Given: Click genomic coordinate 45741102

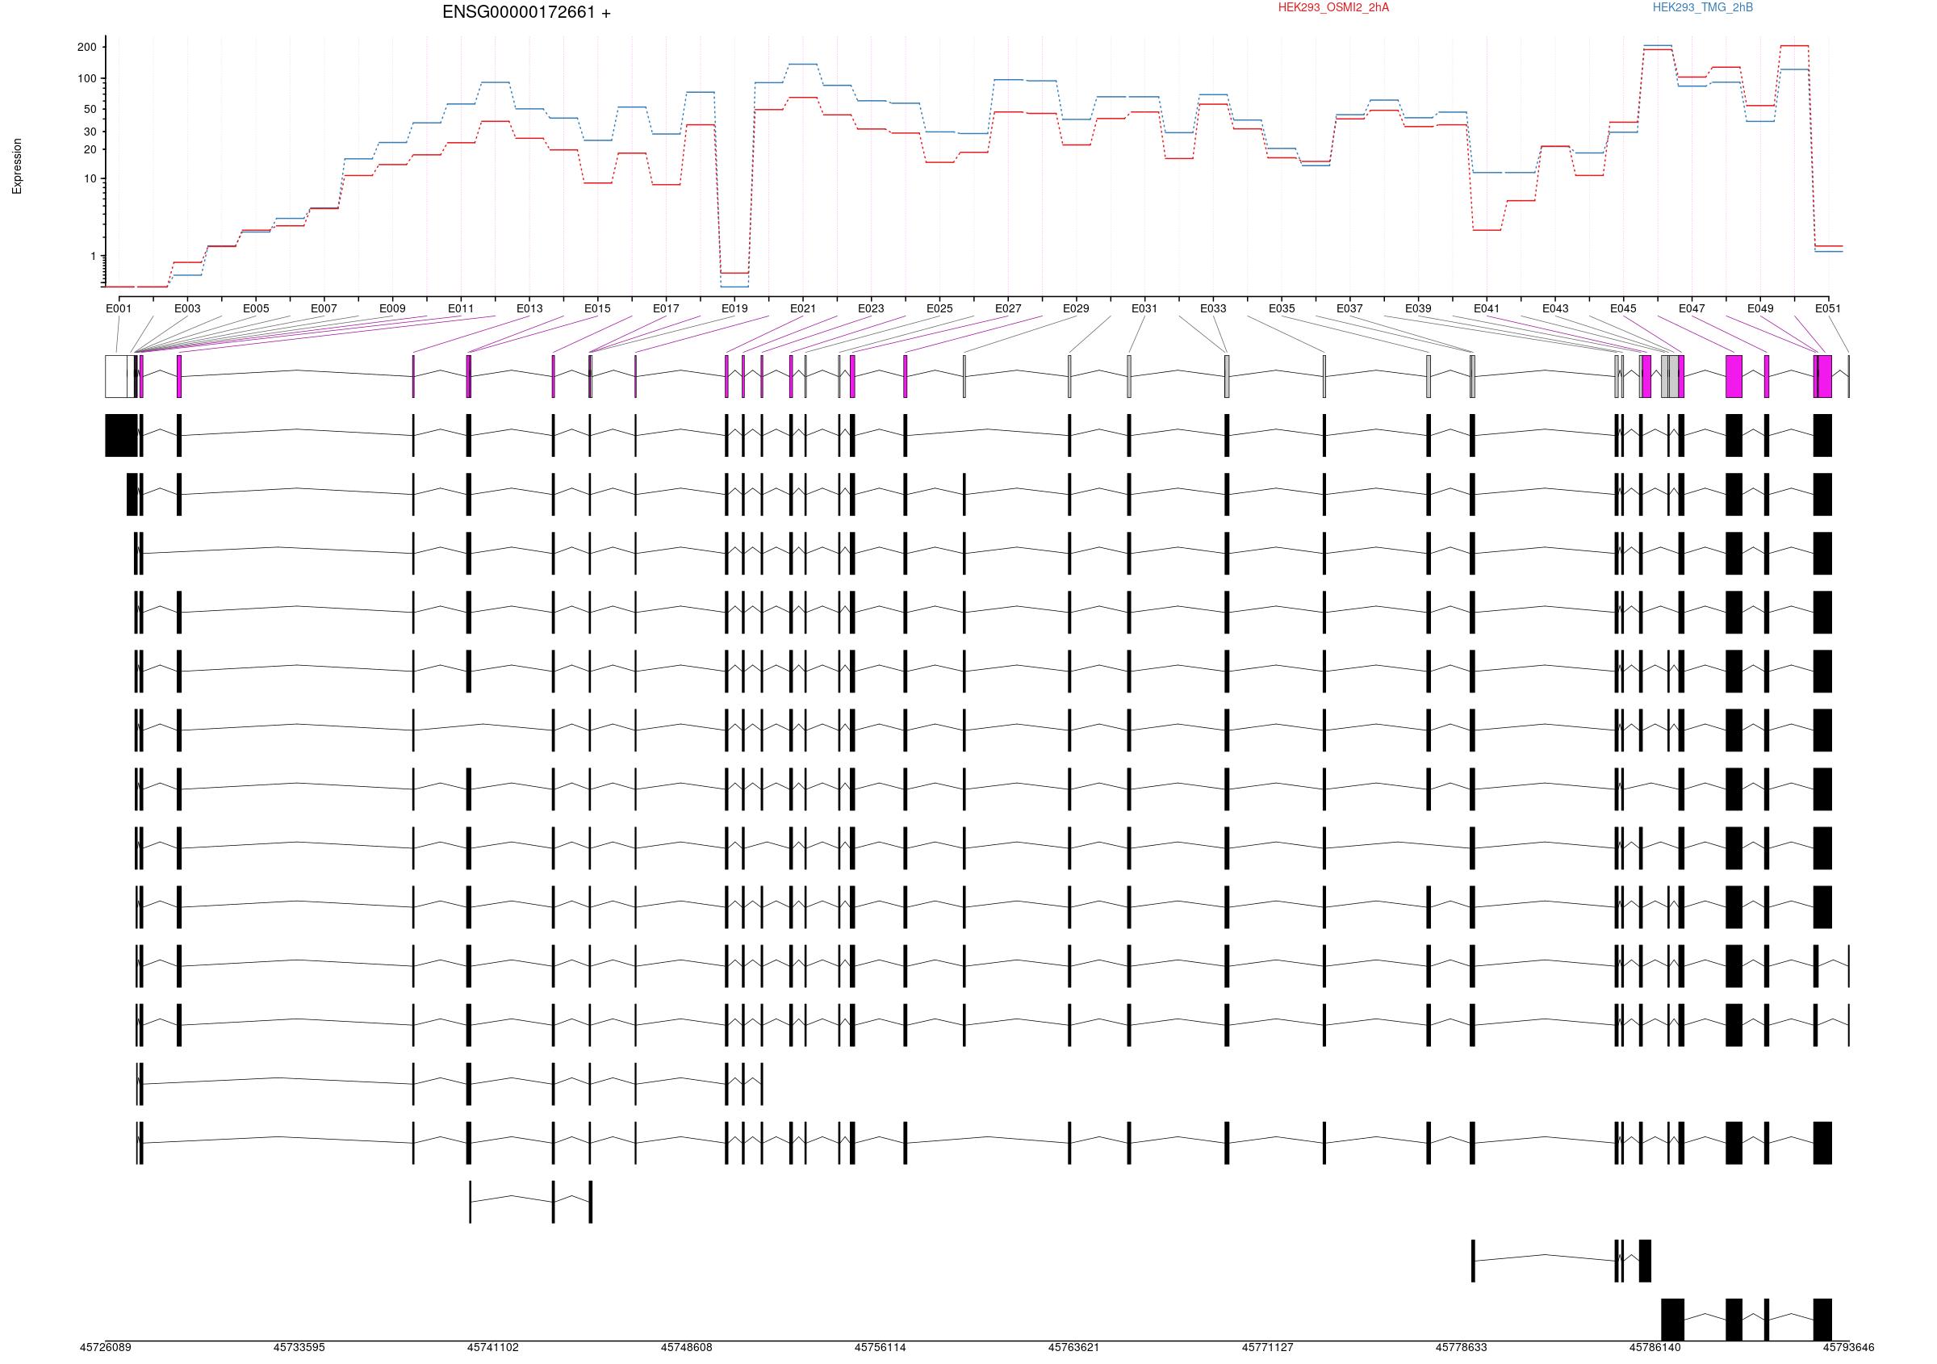Looking at the screenshot, I should point(493,1348).
